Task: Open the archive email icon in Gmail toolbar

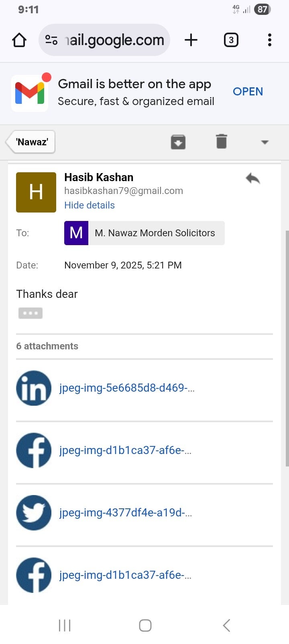Action: [178, 142]
